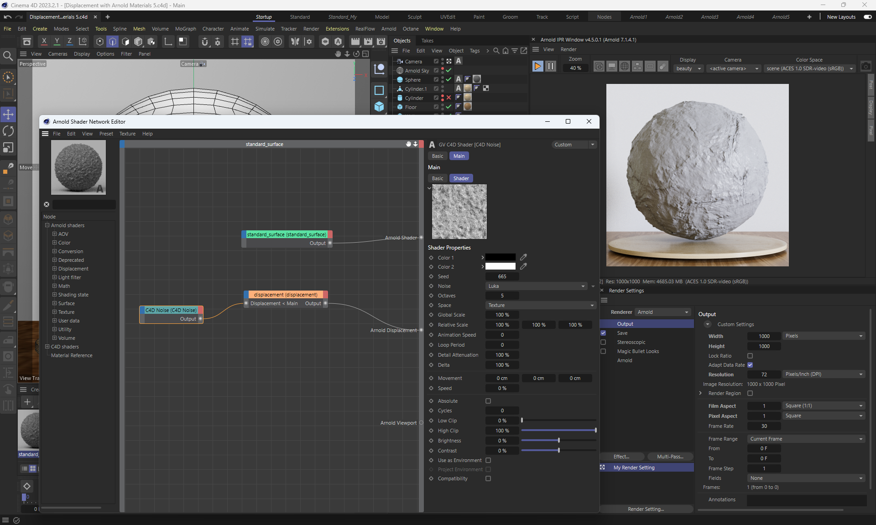Click the Render Setting... button
The height and width of the screenshot is (525, 876).
(646, 509)
